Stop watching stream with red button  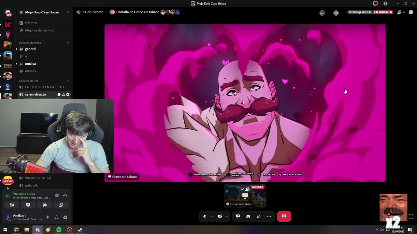(x=284, y=216)
